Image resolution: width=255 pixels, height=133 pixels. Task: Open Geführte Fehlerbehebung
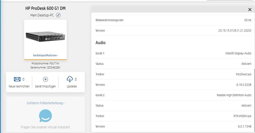coord(45,103)
